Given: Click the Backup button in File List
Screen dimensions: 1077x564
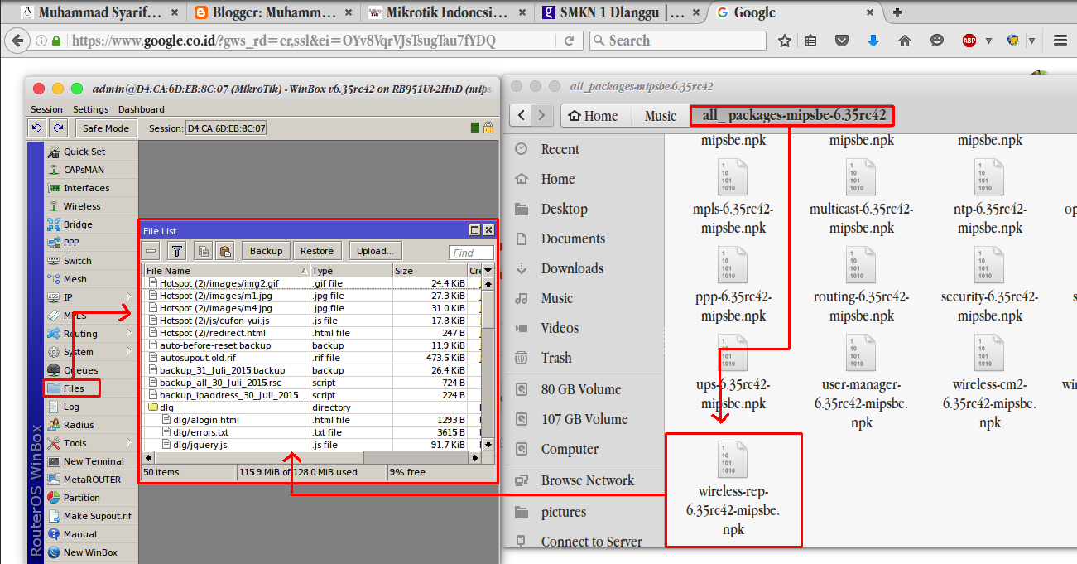Looking at the screenshot, I should (266, 251).
